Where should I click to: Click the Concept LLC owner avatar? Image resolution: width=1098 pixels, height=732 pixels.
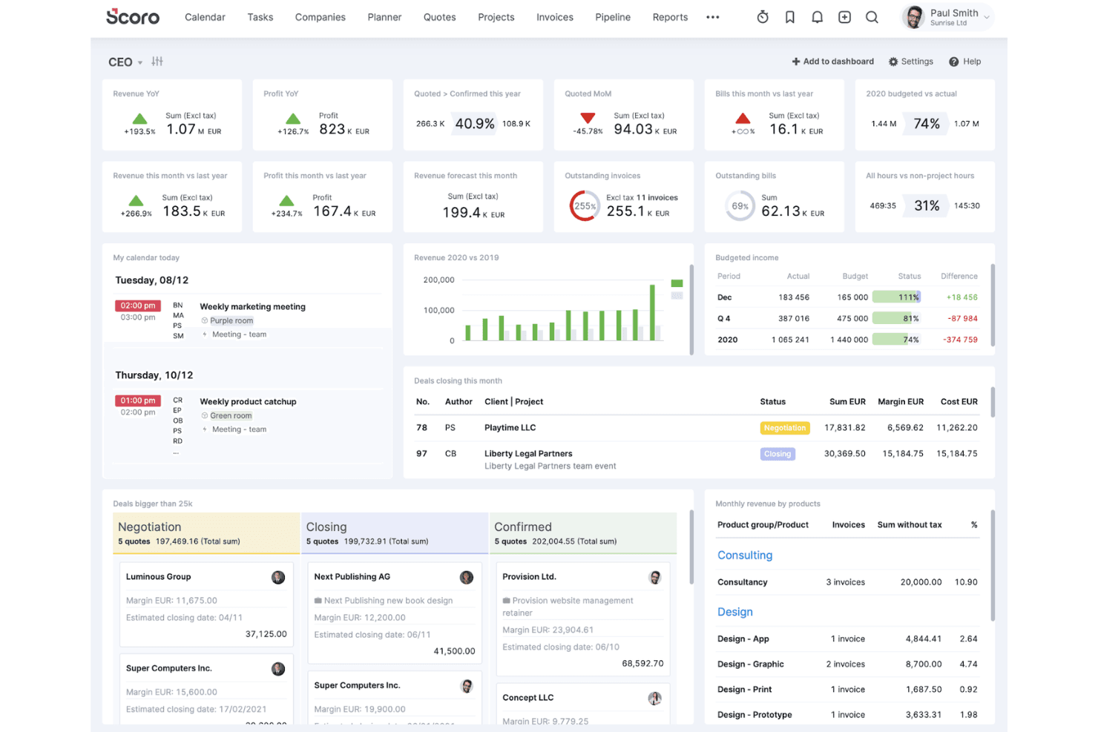point(655,698)
